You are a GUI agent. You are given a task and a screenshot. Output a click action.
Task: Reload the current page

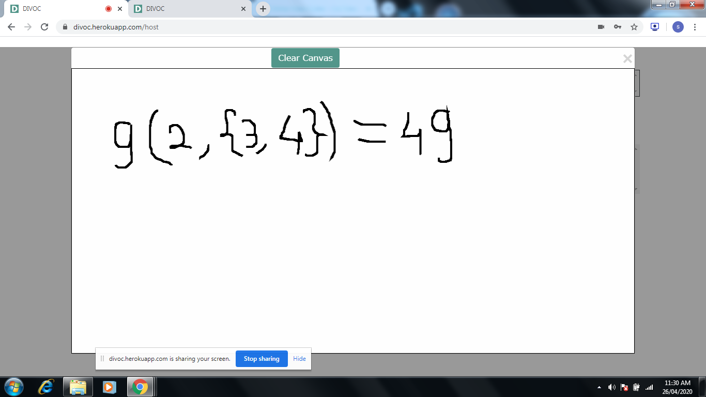[44, 27]
